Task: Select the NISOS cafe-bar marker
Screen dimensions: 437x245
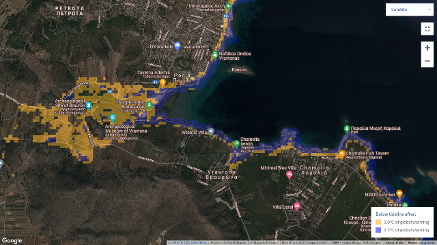Action: pyautogui.click(x=399, y=193)
